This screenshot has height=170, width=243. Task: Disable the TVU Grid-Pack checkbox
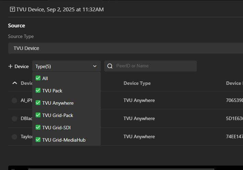coord(38,115)
